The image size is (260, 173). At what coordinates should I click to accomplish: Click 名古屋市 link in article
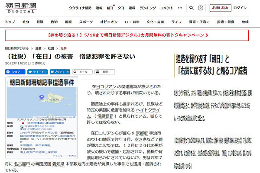point(22,164)
